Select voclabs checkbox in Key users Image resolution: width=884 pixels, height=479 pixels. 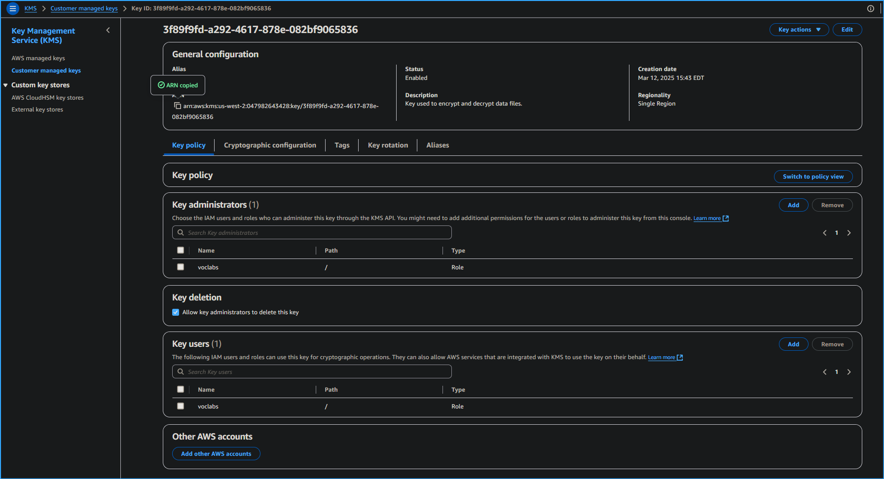[x=181, y=406]
